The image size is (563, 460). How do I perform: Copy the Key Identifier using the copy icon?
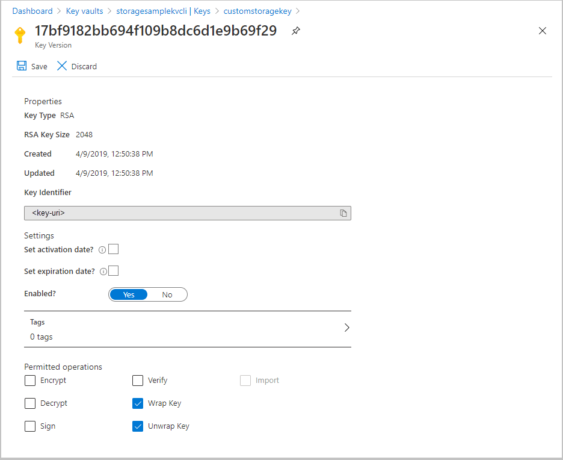343,213
